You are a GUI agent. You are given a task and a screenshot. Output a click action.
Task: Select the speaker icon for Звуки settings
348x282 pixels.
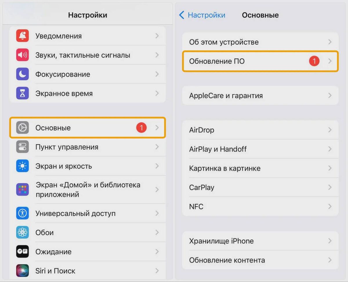coord(22,55)
